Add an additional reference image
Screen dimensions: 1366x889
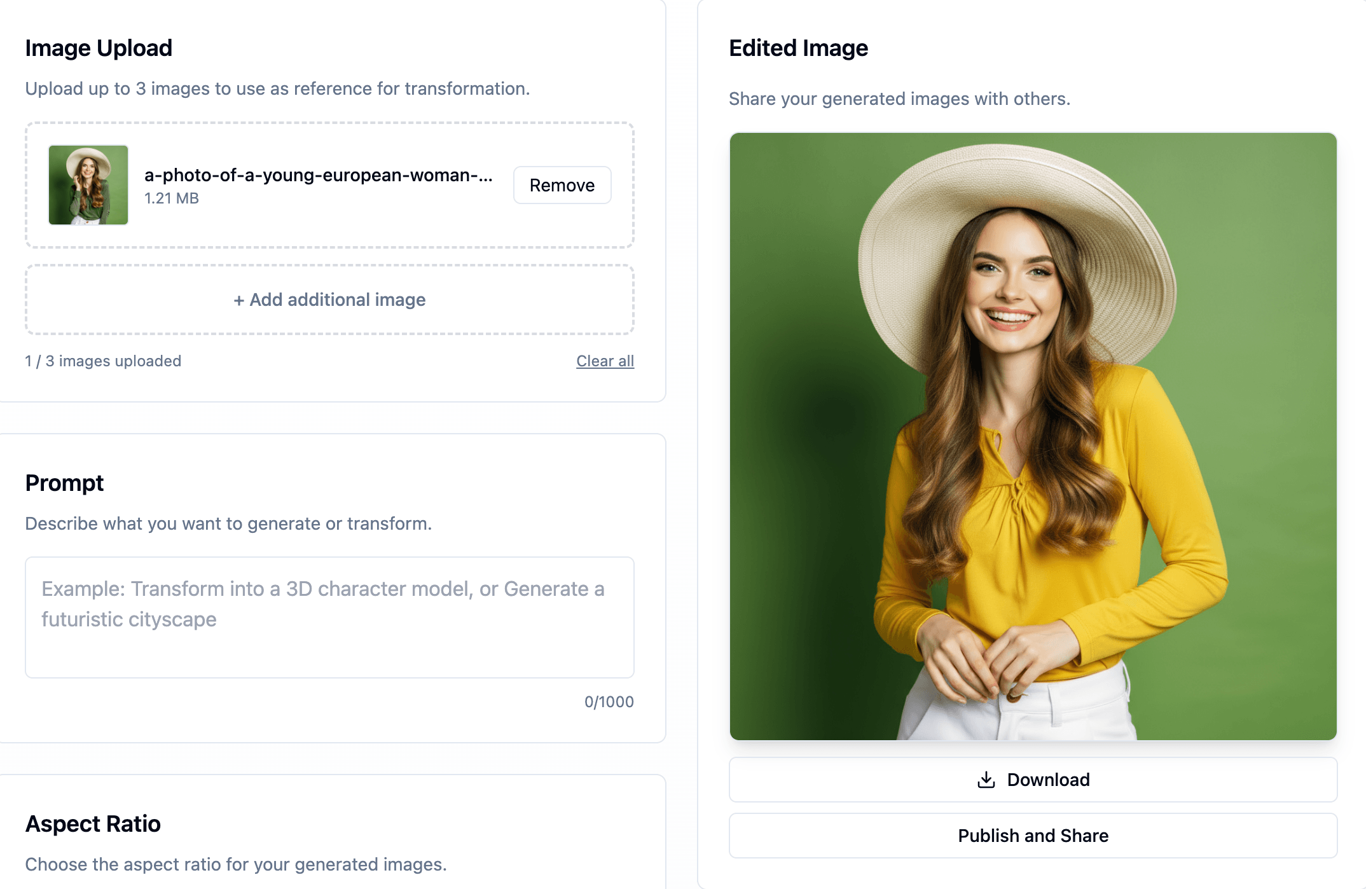[329, 300]
